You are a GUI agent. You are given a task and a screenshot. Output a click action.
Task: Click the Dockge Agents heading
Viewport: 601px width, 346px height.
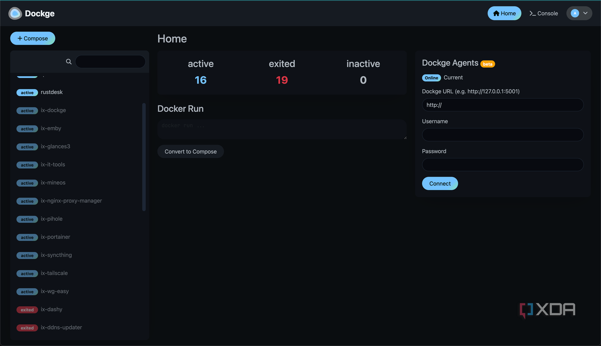450,63
